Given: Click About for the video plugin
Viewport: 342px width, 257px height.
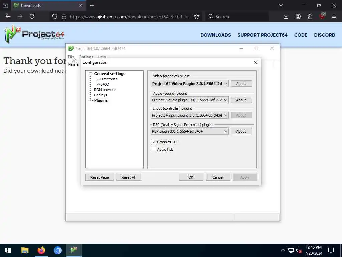Looking at the screenshot, I should [x=241, y=84].
